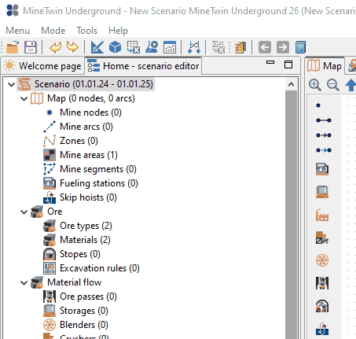356x339 pixels.
Task: Switch to the Map tab
Action: coord(325,66)
